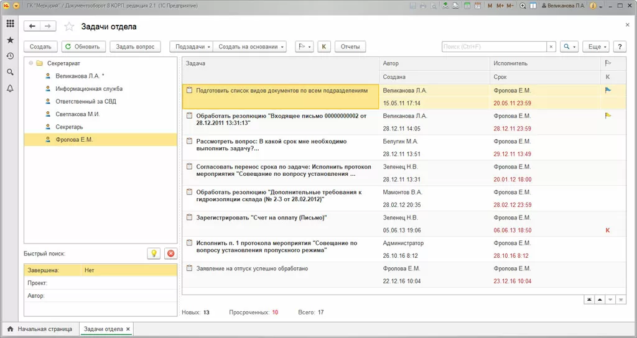Get link icon in title bar
This screenshot has width=637, height=338.
445,6
